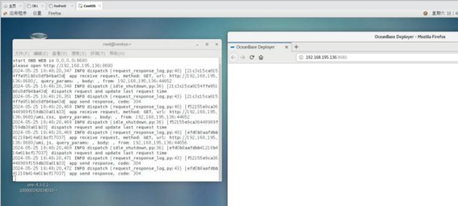Viewport: 458px width, 206px height.
Task: Click the Firefox window title bar text
Action: (x=410, y=37)
